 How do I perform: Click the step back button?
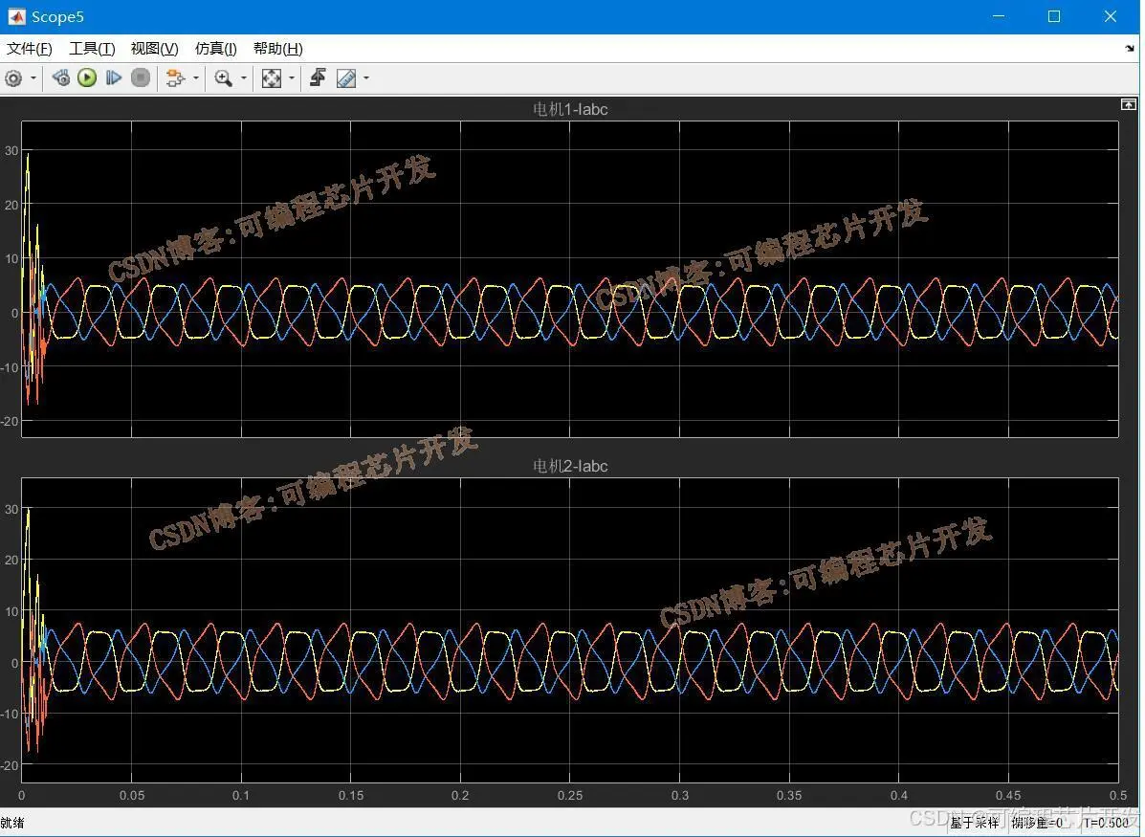point(61,78)
